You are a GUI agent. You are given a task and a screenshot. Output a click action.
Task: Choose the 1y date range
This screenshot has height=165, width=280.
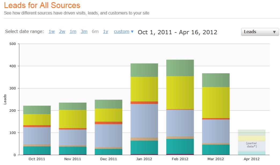(x=105, y=32)
